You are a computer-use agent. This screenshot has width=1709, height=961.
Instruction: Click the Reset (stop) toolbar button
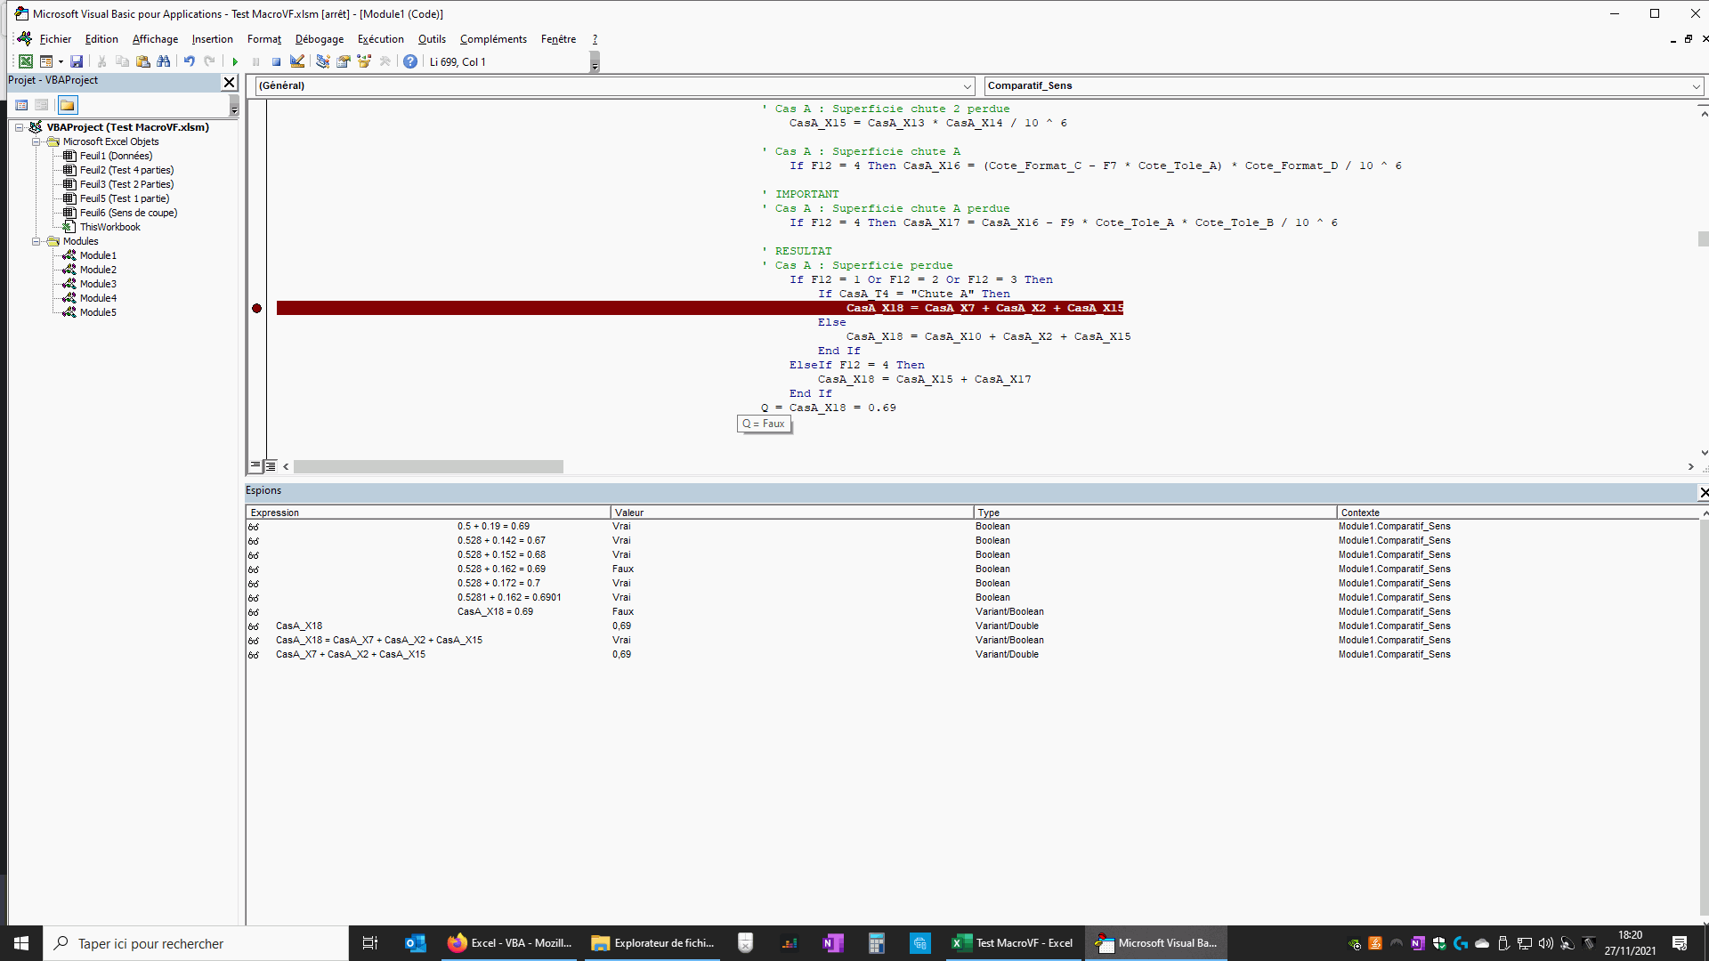276,61
